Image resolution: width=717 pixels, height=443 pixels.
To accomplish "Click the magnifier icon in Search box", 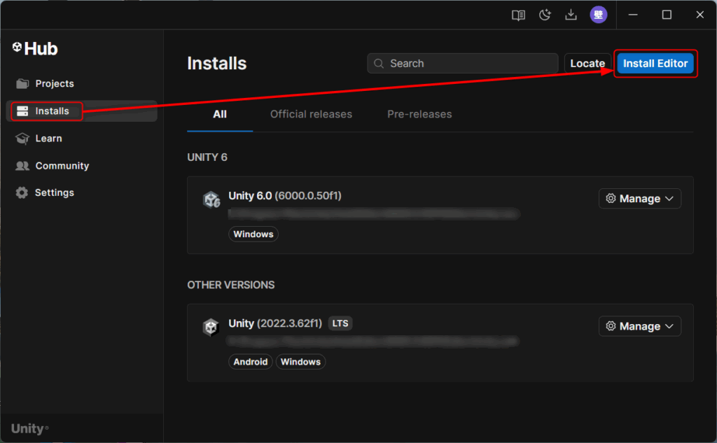I will [x=379, y=64].
